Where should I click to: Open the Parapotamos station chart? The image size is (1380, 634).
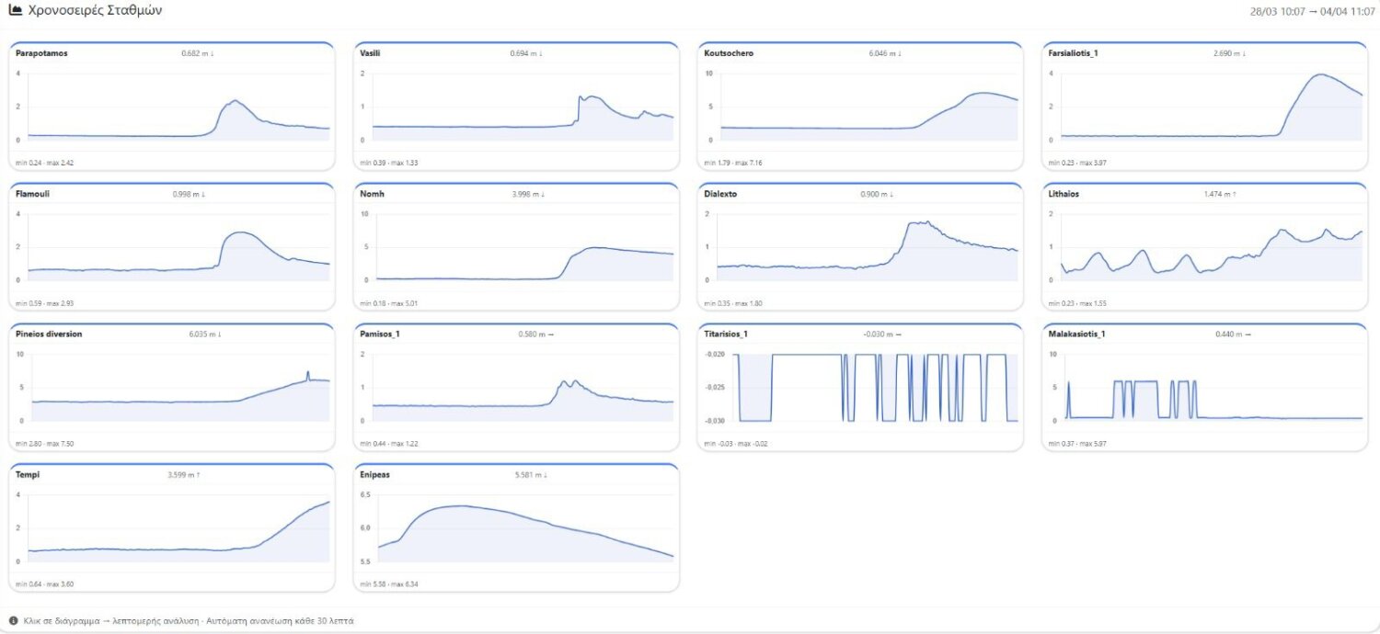[172, 107]
